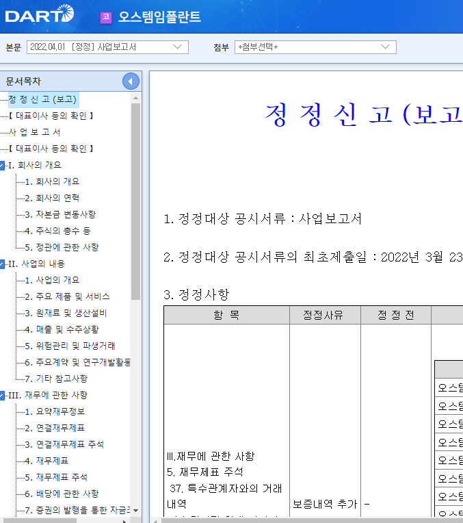Viewport: 463px width, 523px height.
Task: Click scroll-down arrow of contents tree scrollbar
Action: [x=135, y=511]
